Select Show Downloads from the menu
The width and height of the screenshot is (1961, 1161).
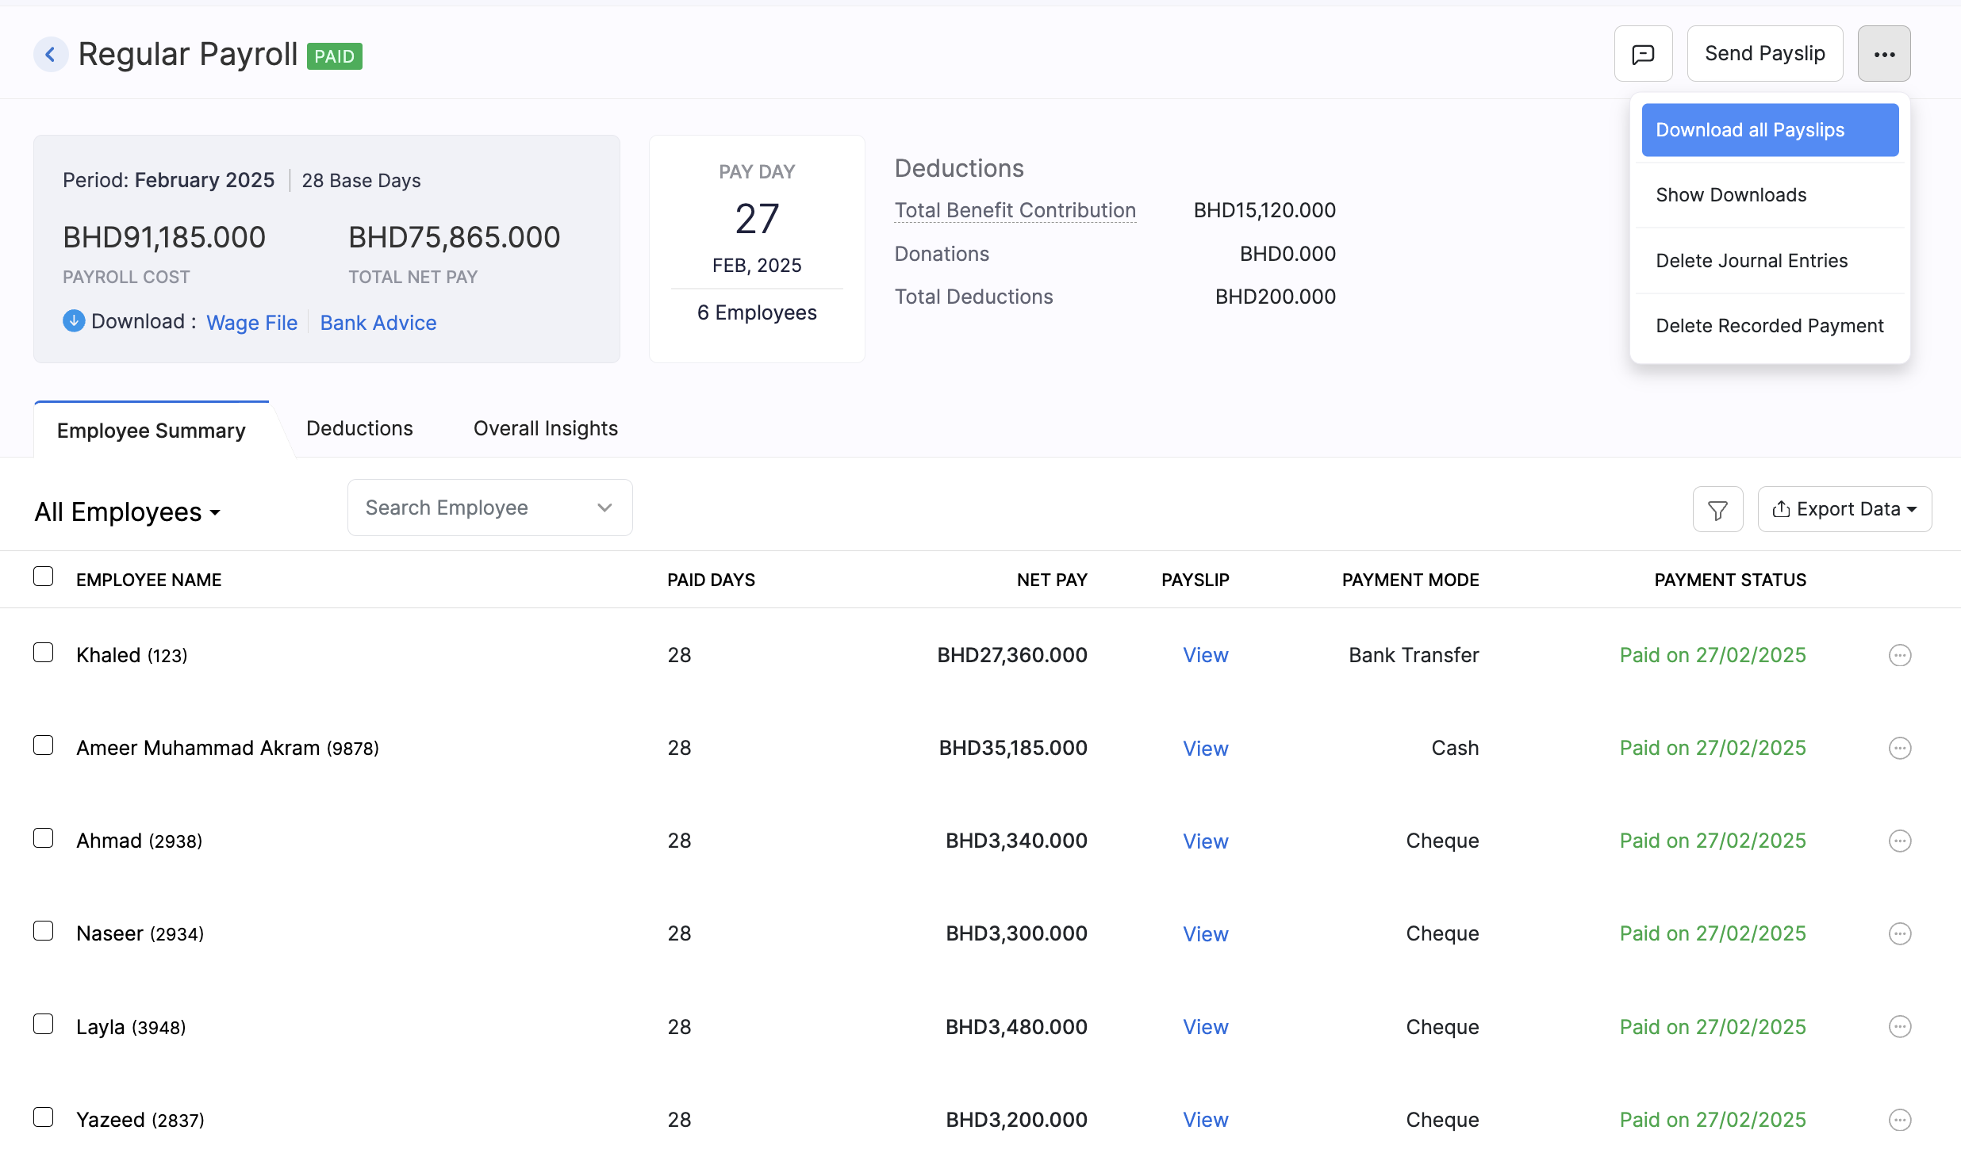coord(1731,194)
